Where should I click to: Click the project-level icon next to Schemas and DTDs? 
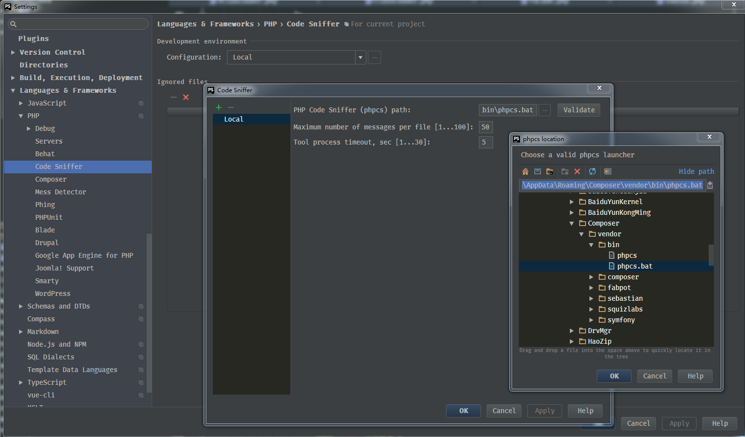141,306
